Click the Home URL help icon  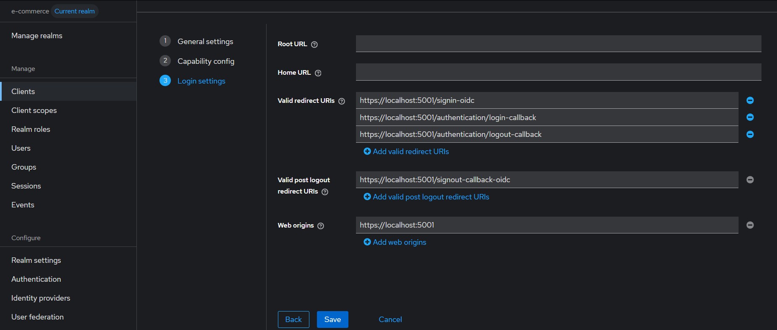pos(318,73)
